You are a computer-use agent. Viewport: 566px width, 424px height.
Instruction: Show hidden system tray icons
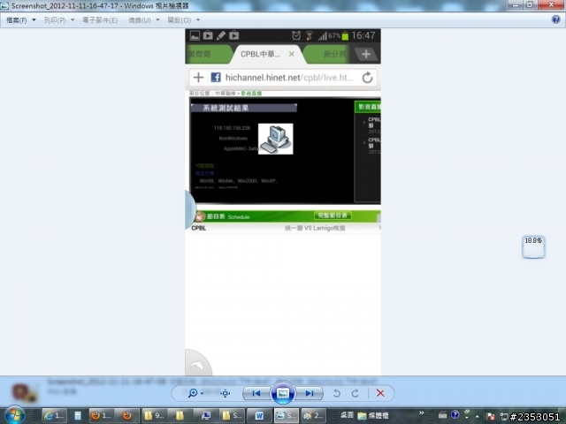(x=478, y=416)
